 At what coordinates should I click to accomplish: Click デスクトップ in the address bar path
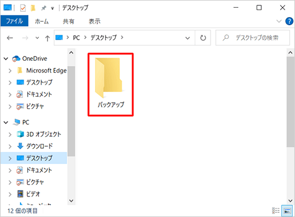point(104,38)
